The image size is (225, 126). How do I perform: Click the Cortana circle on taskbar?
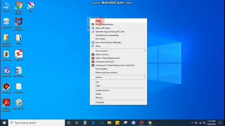(69, 123)
